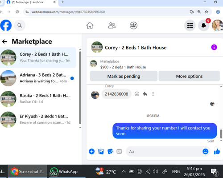Click the Mark as pending button
This screenshot has height=178, width=223.
click(124, 76)
